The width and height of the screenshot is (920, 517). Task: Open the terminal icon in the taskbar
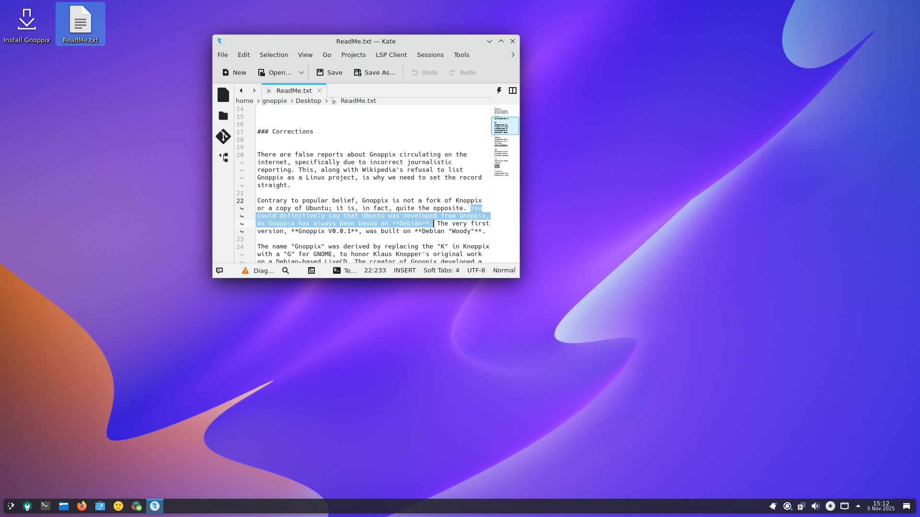click(46, 506)
